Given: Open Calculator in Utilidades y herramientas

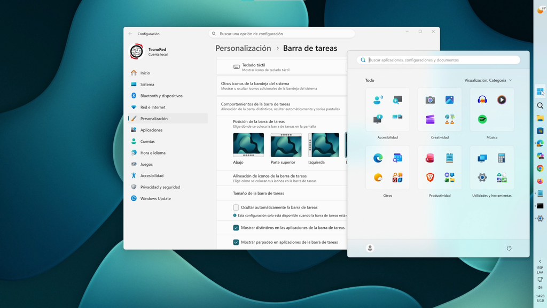Looking at the screenshot, I should pyautogui.click(x=502, y=158).
